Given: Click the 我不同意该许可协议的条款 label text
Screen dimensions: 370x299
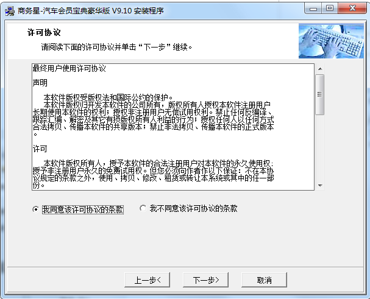Looking at the screenshot, I should 193,208.
